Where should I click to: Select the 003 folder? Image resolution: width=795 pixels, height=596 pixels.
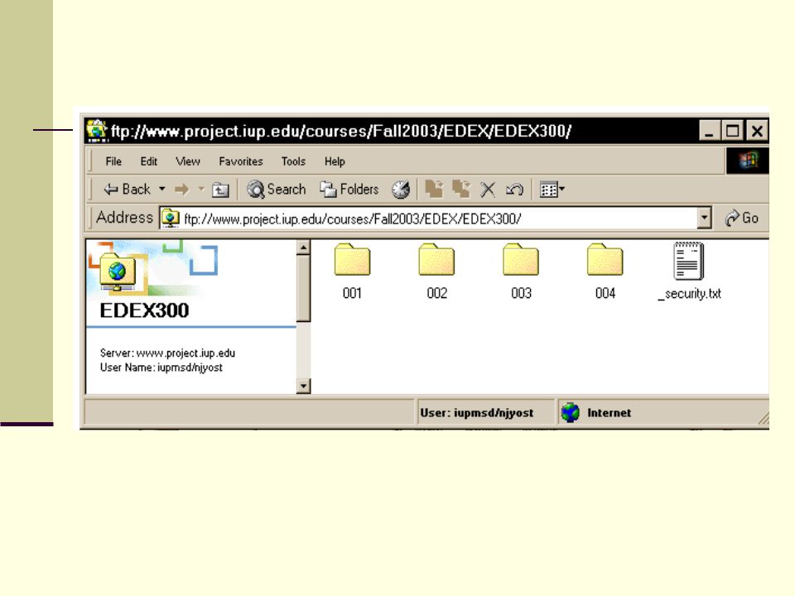[x=521, y=272]
